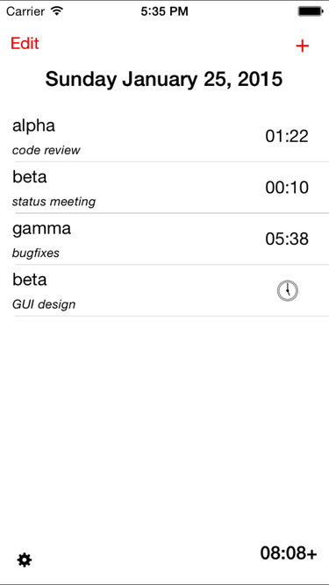
Task: Click the Edit button
Action: [x=25, y=43]
